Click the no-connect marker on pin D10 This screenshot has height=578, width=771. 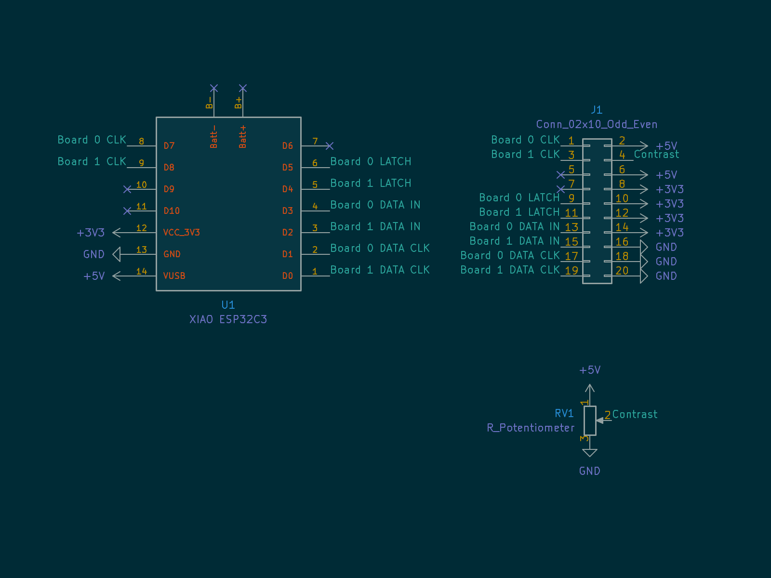[127, 211]
